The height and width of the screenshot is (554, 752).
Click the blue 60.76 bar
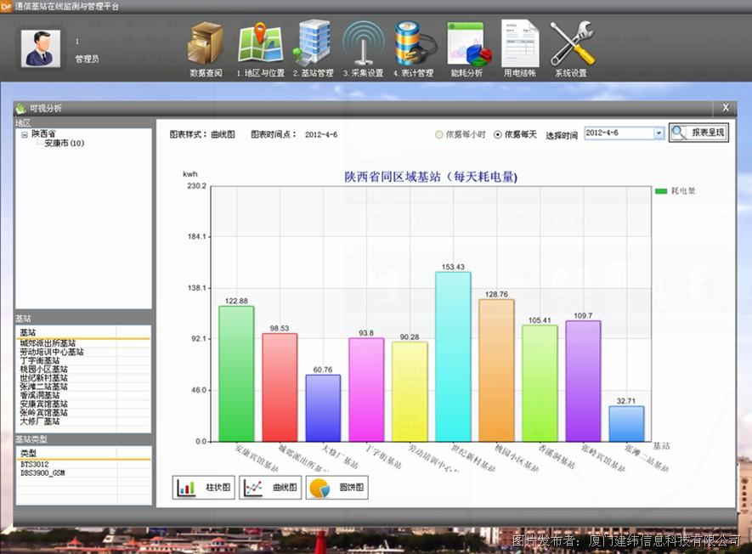click(323, 408)
